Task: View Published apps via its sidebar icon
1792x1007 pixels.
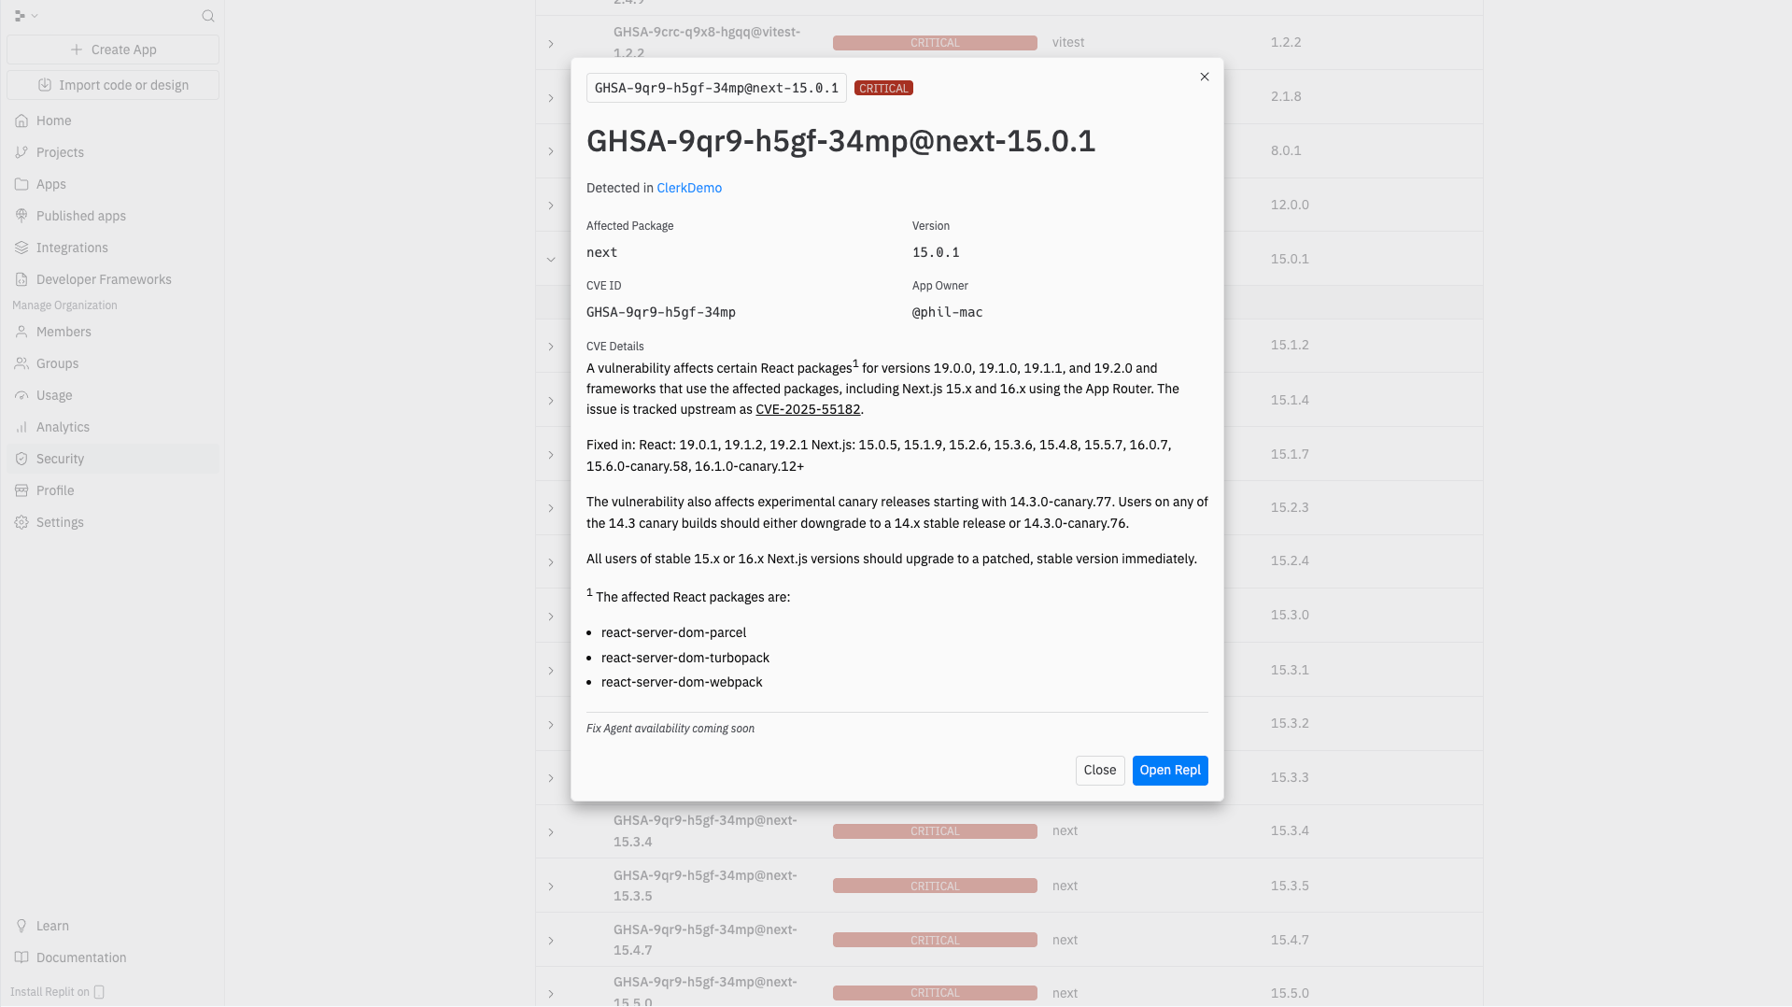Action: pyautogui.click(x=21, y=216)
